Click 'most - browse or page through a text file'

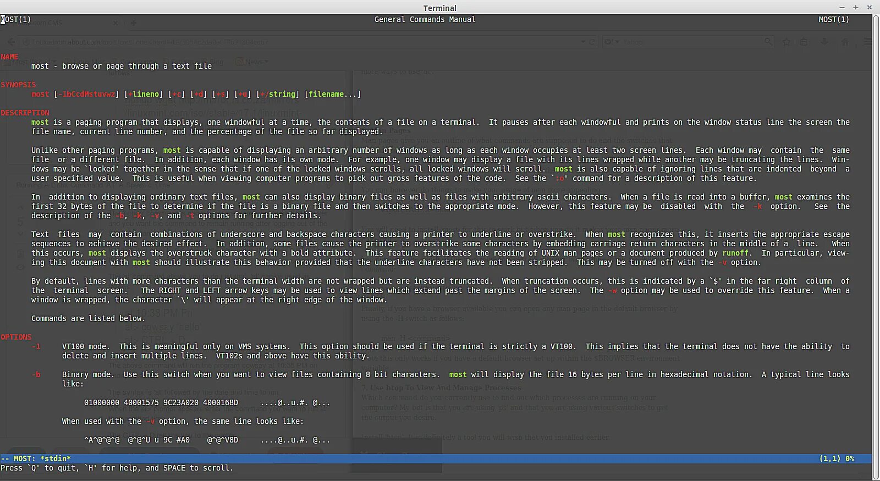click(x=122, y=66)
